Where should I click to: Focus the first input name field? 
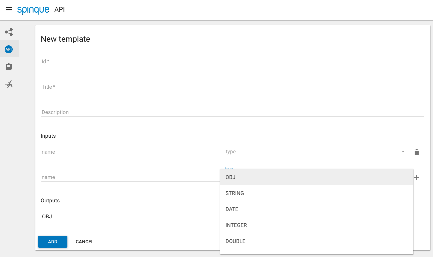132,152
